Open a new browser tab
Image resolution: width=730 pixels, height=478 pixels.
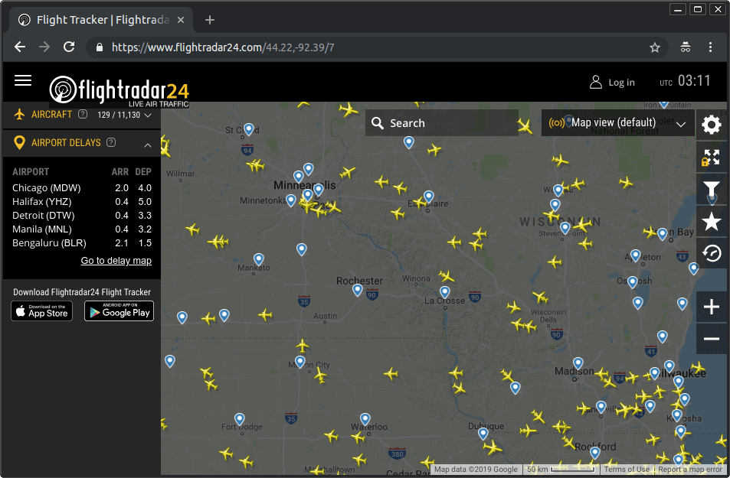point(210,20)
